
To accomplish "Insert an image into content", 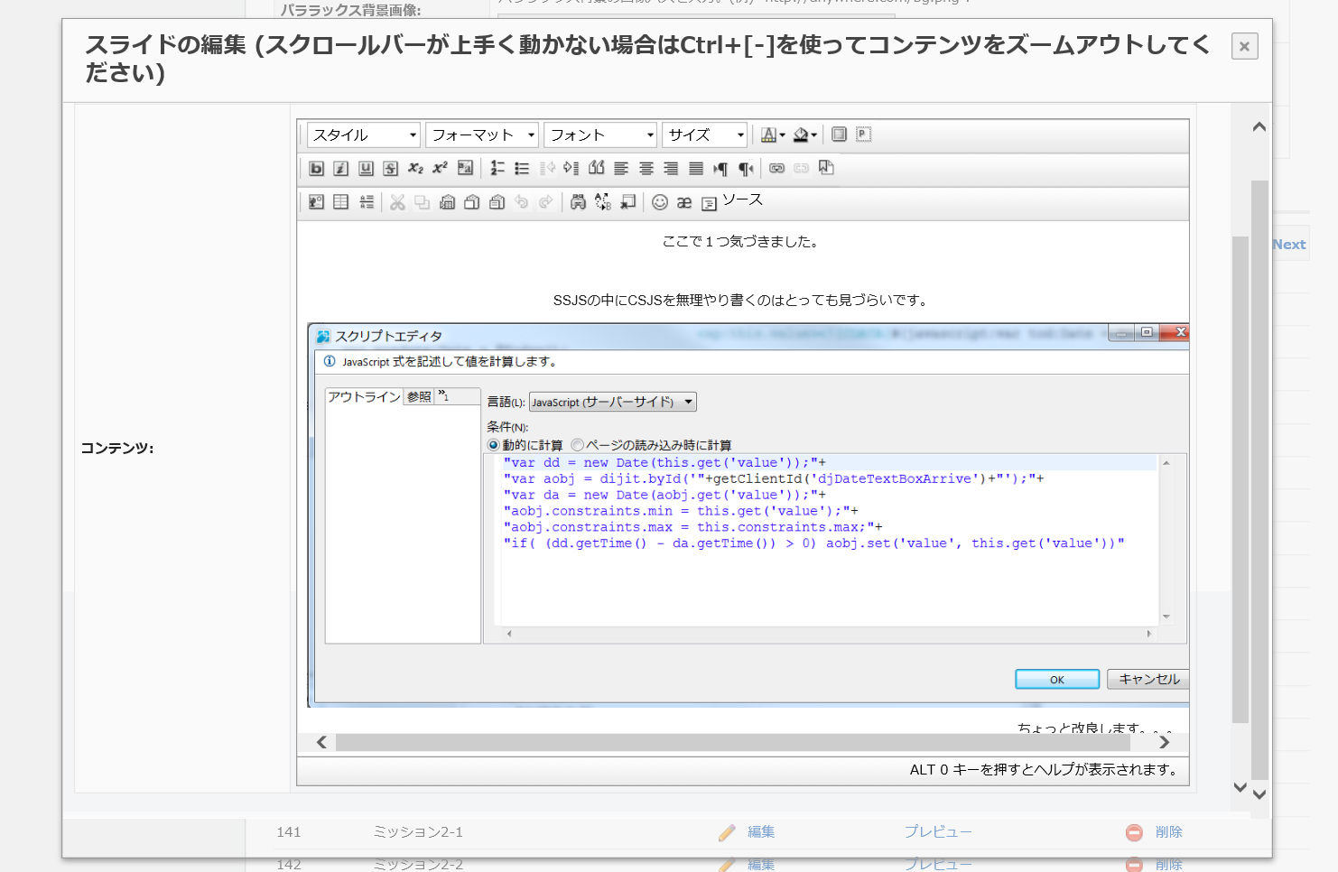I will (x=316, y=202).
